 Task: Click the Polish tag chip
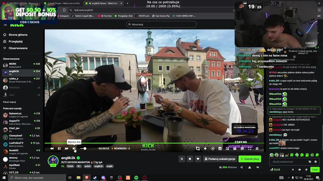click(x=70, y=166)
